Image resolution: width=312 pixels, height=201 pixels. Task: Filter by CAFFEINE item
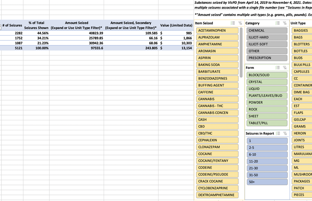pyautogui.click(x=217, y=92)
